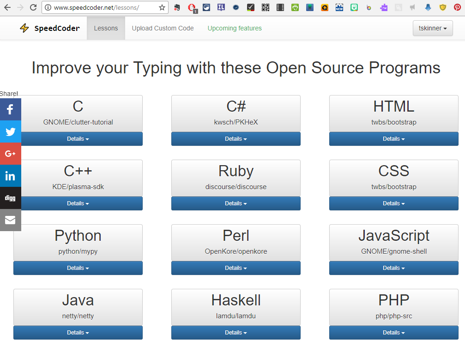Screen dimensions: 465x346
Task: Select the Ruby lesson card
Action: 236,179
